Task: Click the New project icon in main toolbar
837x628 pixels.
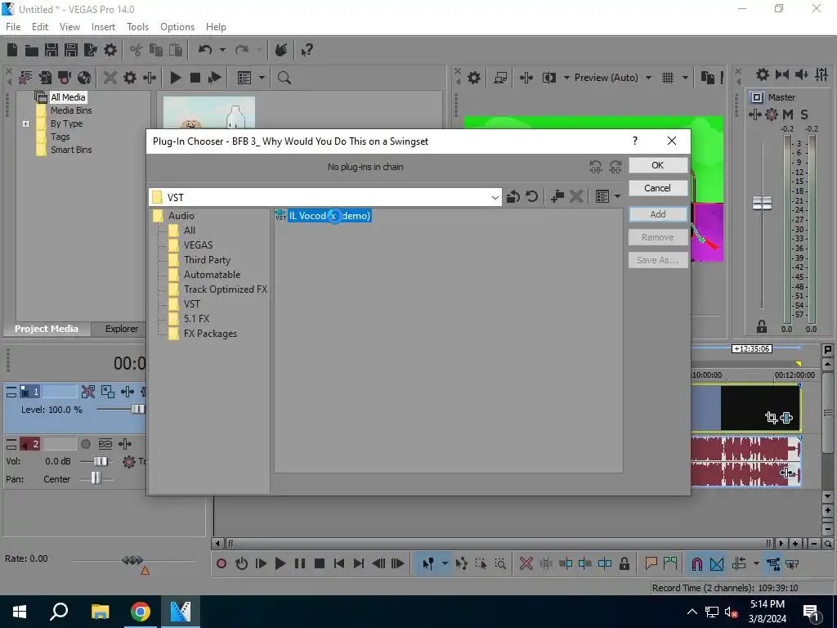Action: (x=12, y=50)
